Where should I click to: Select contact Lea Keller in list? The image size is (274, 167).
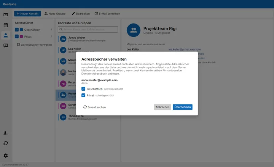[x=88, y=50]
